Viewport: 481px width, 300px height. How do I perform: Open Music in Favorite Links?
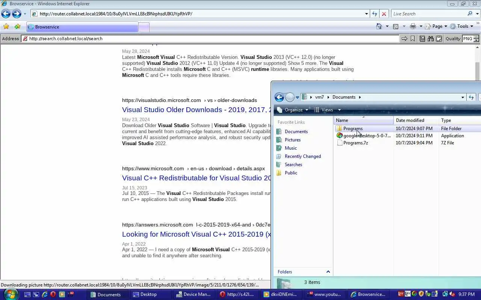[x=291, y=148]
